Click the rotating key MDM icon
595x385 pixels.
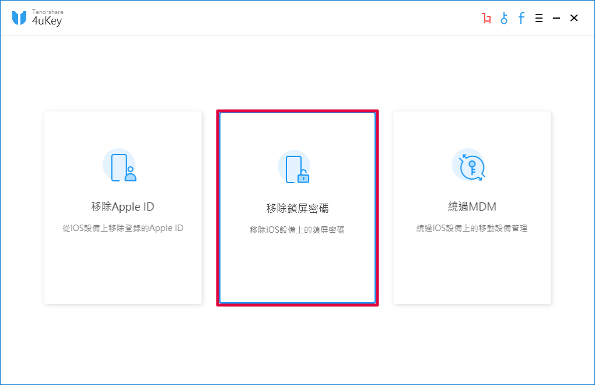[x=468, y=166]
